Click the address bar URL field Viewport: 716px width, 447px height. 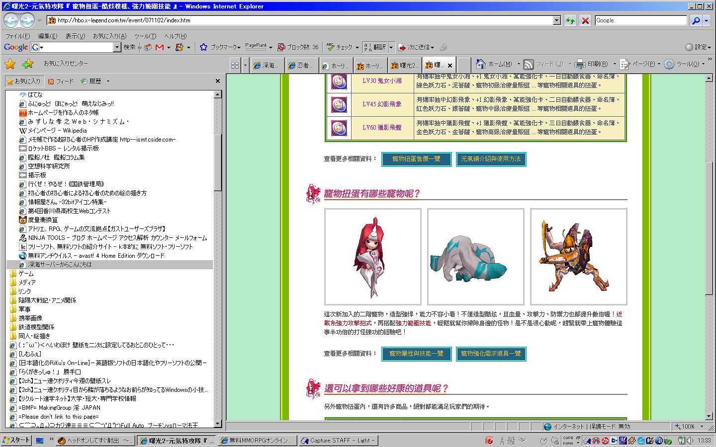tap(300, 20)
